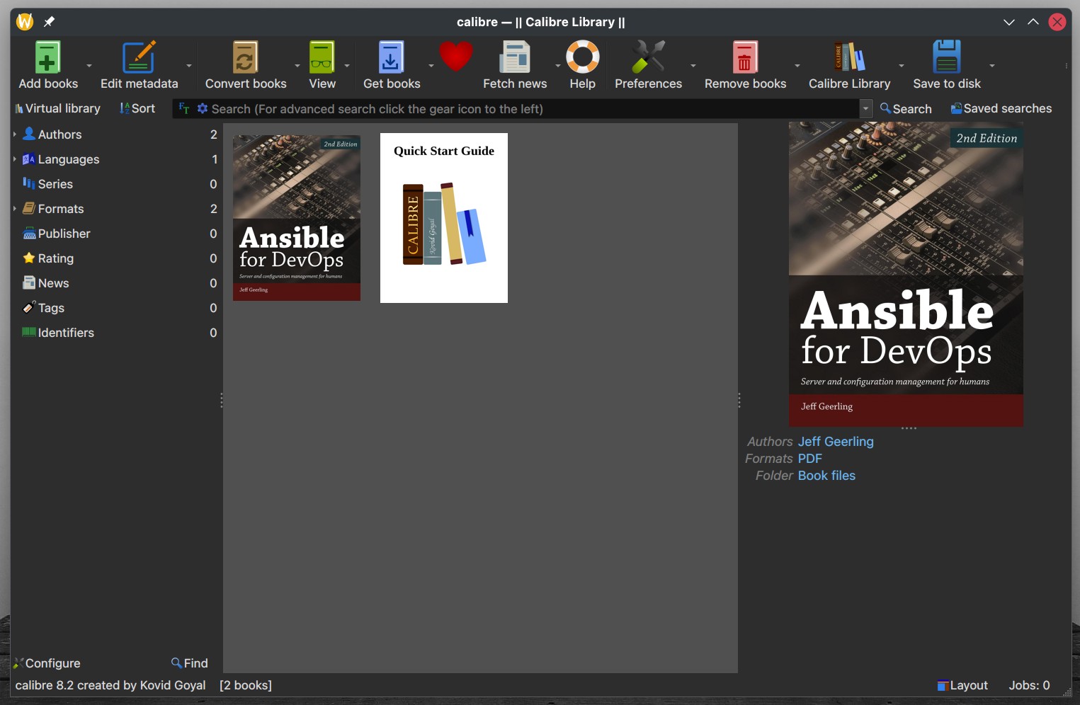This screenshot has width=1080, height=705.
Task: Open the Layout button
Action: 962,685
